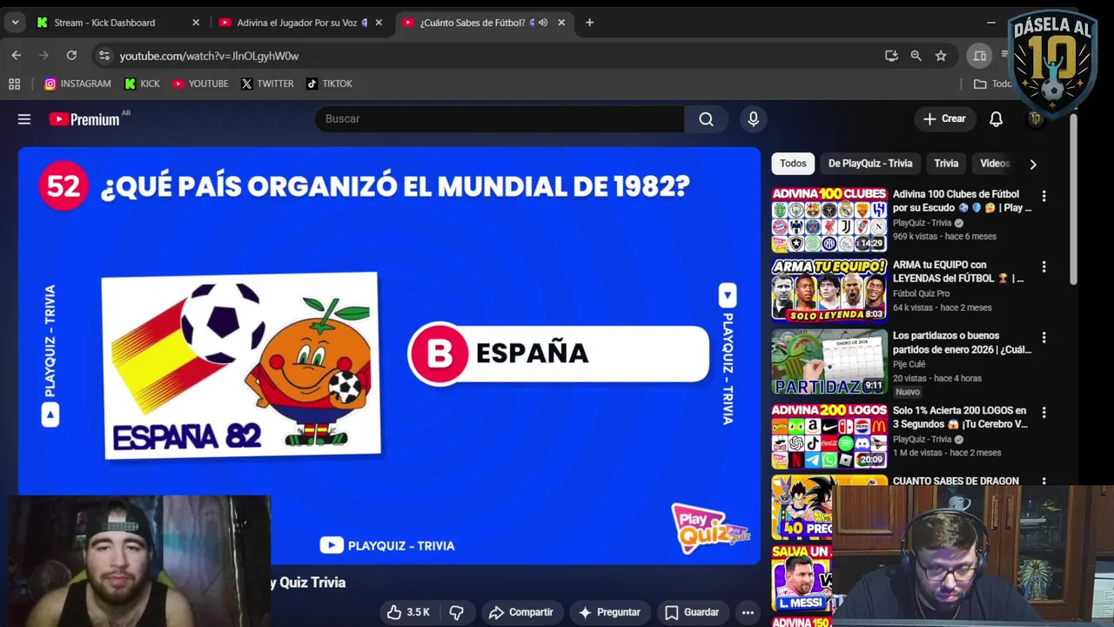
Task: Open Fútbol Quiz Pro channel name
Action: pyautogui.click(x=921, y=294)
